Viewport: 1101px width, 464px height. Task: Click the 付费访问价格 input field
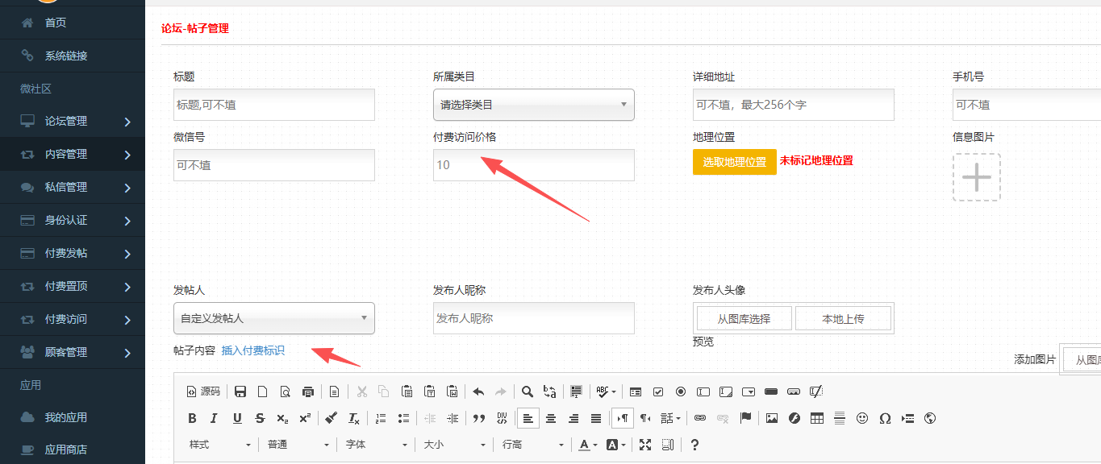pyautogui.click(x=533, y=165)
